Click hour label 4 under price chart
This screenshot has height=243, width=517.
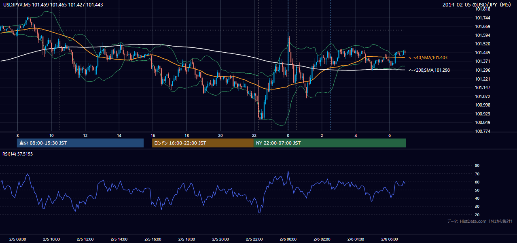[x=356, y=135]
